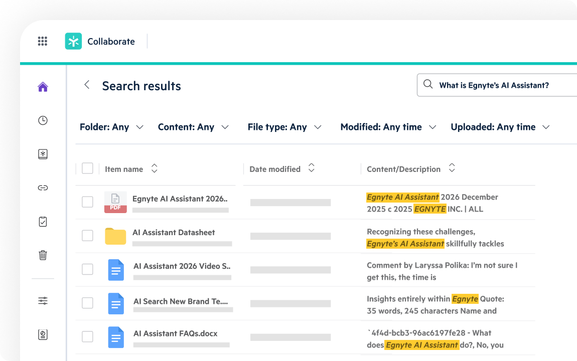
Task: Expand the Modified: Any time filter dropdown
Action: pos(388,127)
